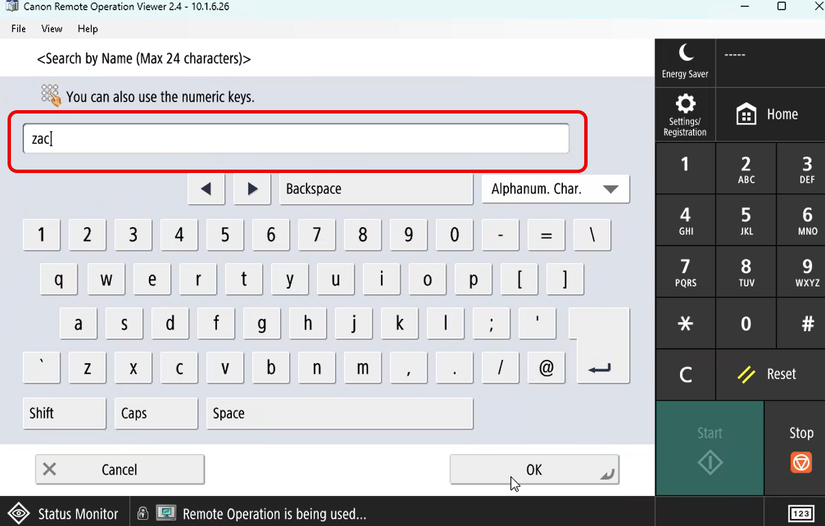Tap the @ key on keyboard
Screen dimensions: 825x526
pyautogui.click(x=546, y=368)
